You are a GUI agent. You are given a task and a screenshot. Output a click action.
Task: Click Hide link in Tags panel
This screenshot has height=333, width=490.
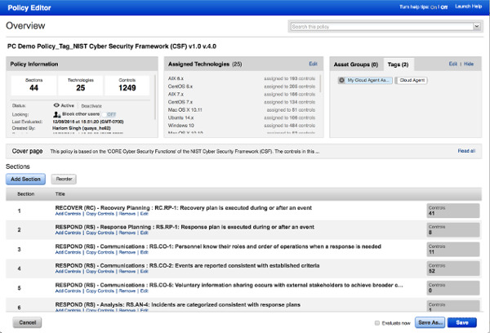point(470,63)
